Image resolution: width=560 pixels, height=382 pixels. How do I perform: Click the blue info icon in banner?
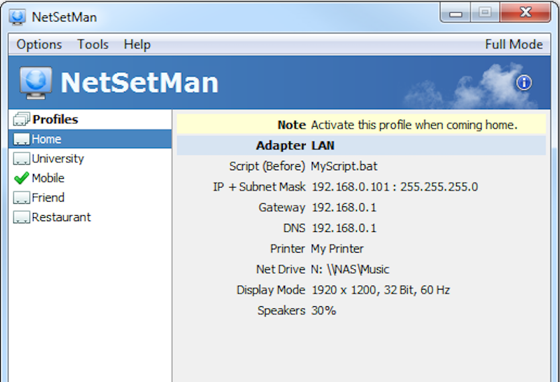[x=524, y=83]
